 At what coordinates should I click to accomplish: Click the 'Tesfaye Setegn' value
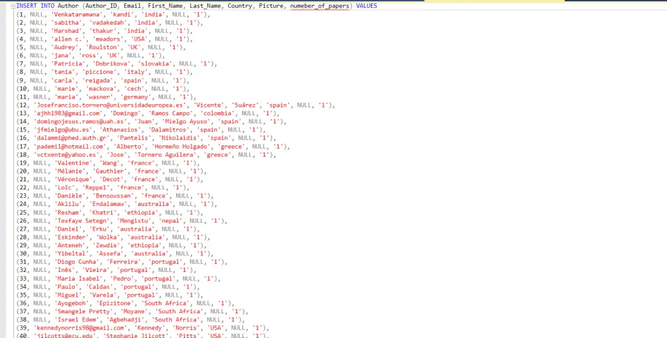[81, 221]
